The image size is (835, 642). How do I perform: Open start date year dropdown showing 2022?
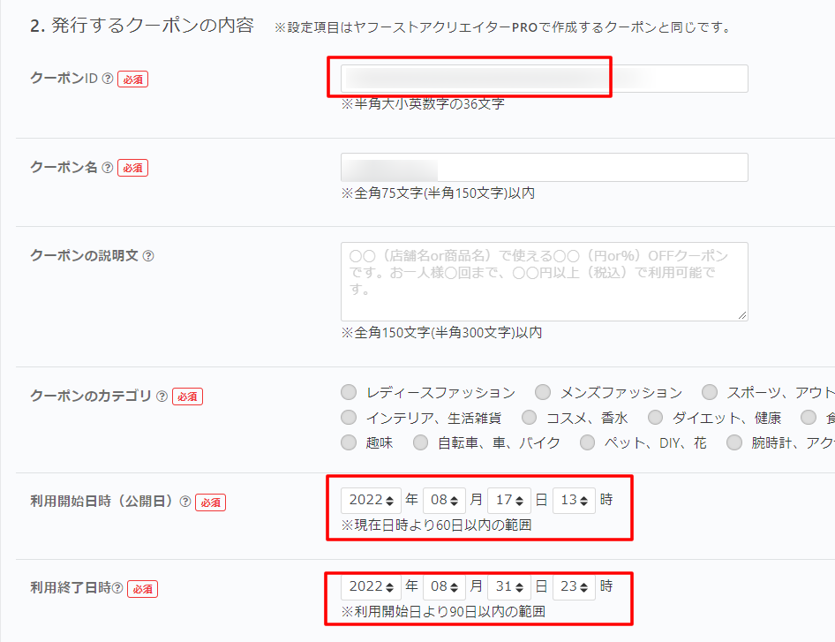[371, 500]
